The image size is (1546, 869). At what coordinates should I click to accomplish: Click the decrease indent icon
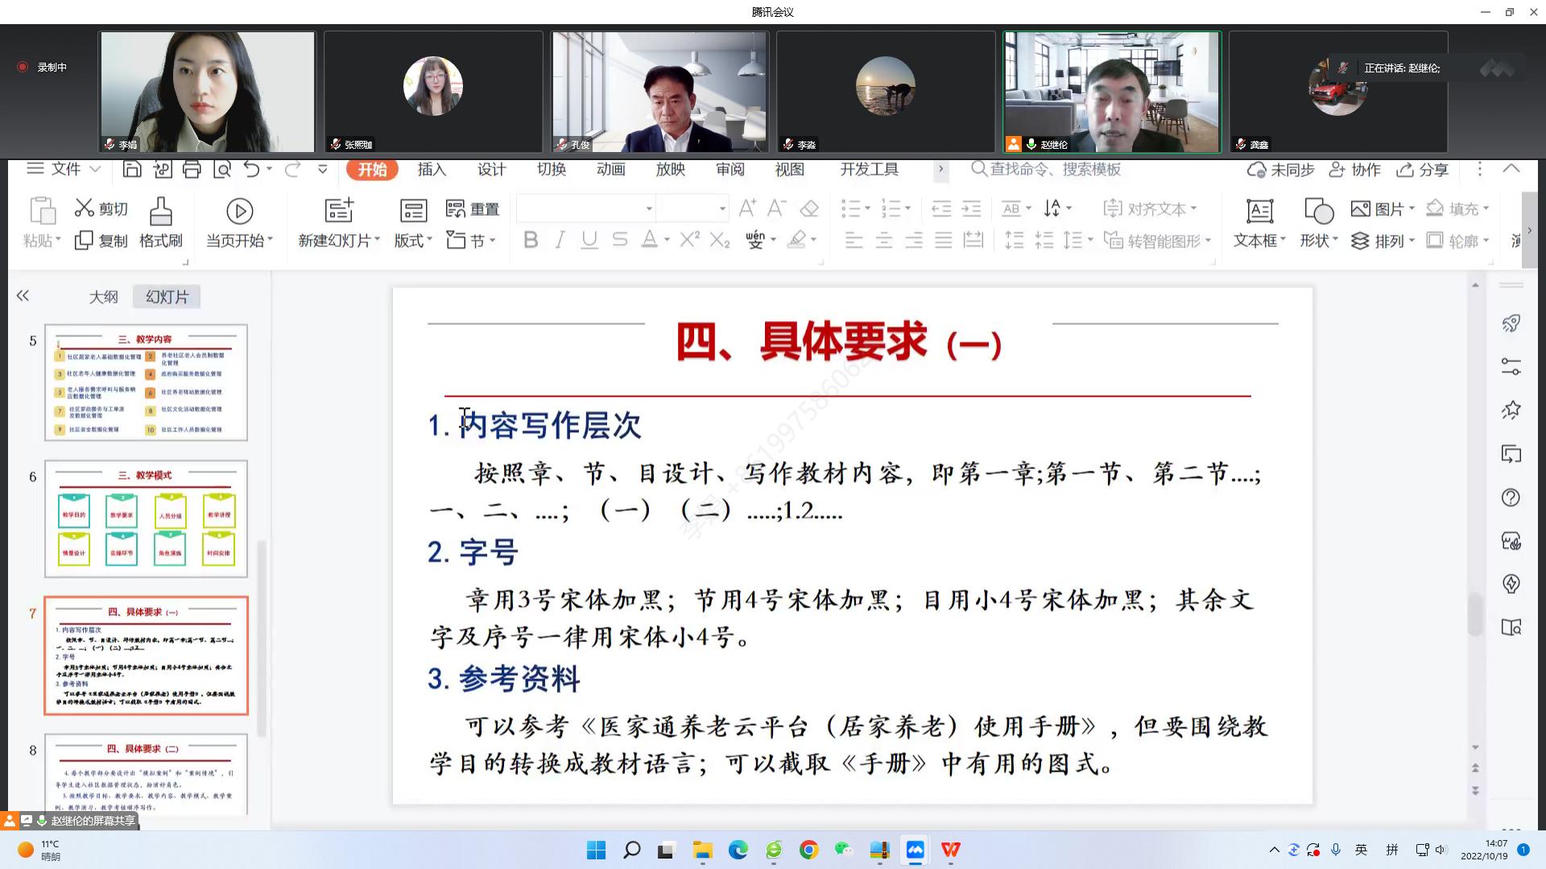[941, 209]
